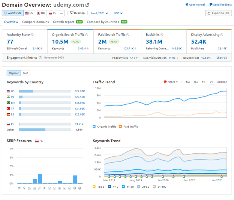This screenshot has width=234, height=200.
Task: Open the Desktop device dropdown
Action: 77,13
